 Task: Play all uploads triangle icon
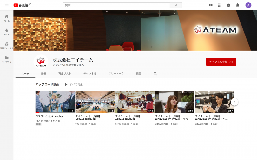66,84
